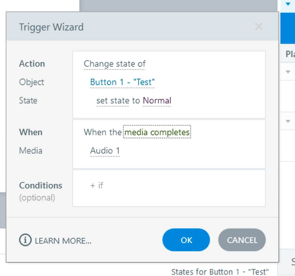Close the Trigger Wizard with the X
Viewport: 295px width, 276px height.
[x=259, y=27]
